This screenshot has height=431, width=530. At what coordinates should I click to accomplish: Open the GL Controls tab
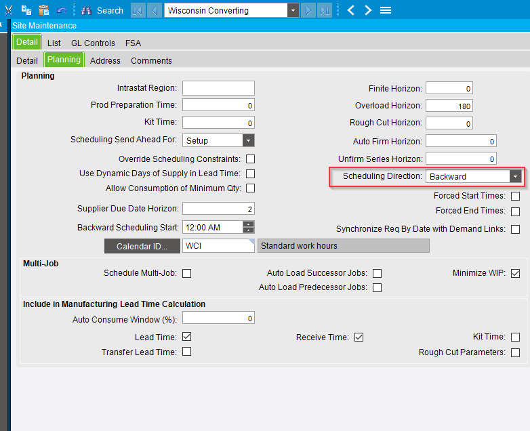[93, 43]
